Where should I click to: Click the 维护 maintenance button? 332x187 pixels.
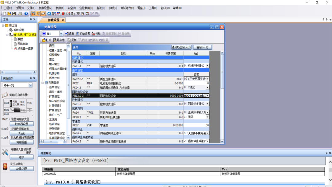22,157
